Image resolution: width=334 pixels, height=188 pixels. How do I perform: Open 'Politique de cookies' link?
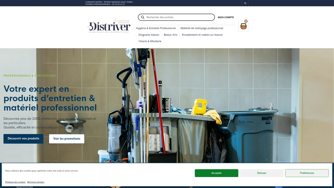point(15,182)
